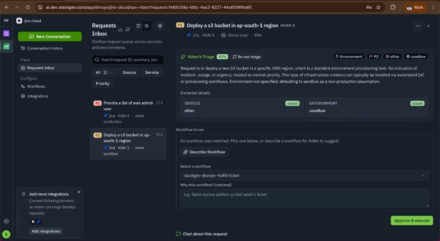The height and width of the screenshot is (241, 440).
Task: Click the Aiden's Triage sparkle icon
Action: tap(183, 57)
